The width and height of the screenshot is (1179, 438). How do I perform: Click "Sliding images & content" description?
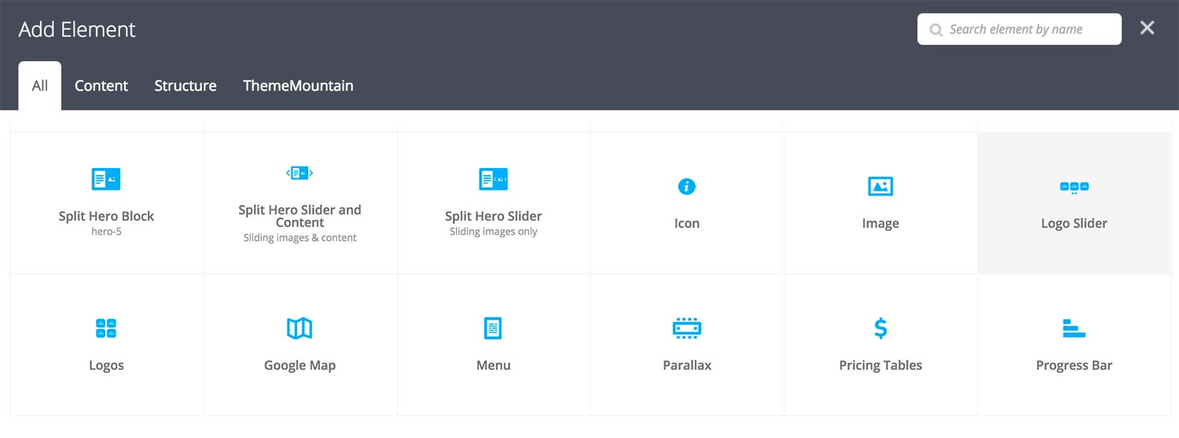tap(299, 238)
